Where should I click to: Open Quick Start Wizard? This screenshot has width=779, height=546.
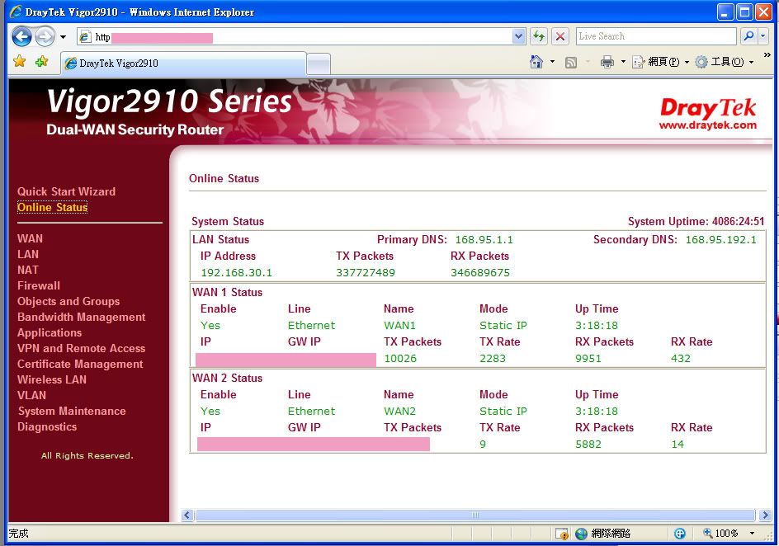point(66,191)
